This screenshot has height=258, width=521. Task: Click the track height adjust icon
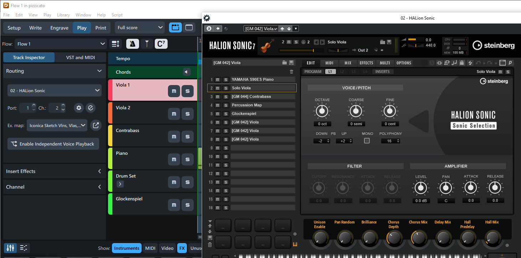(x=116, y=44)
